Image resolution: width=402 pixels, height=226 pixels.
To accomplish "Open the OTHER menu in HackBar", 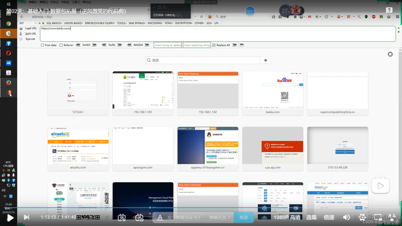I will 199,23.
